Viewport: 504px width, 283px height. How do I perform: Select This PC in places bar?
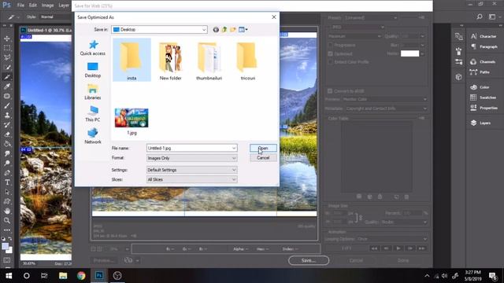tap(93, 114)
